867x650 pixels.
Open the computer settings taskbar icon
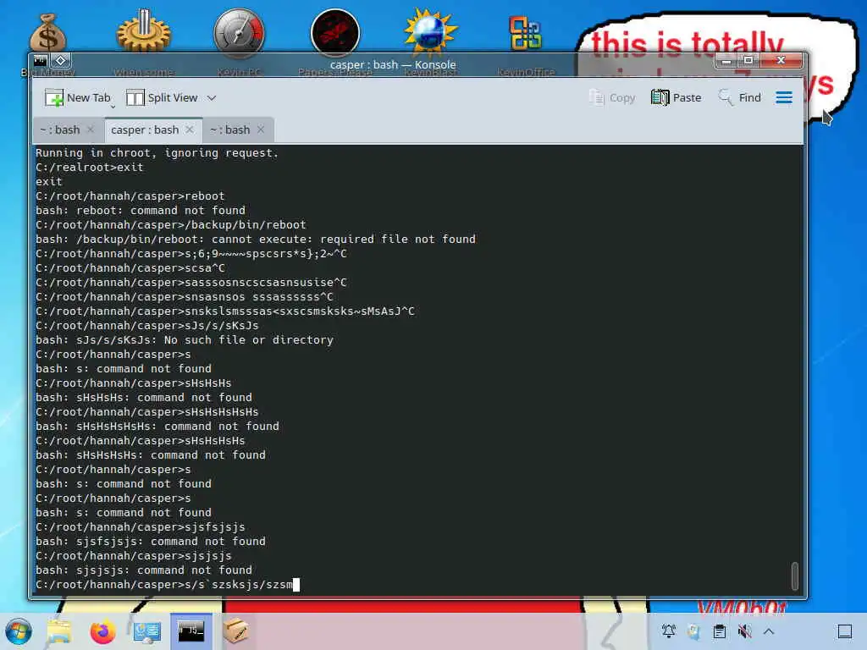coord(147,631)
